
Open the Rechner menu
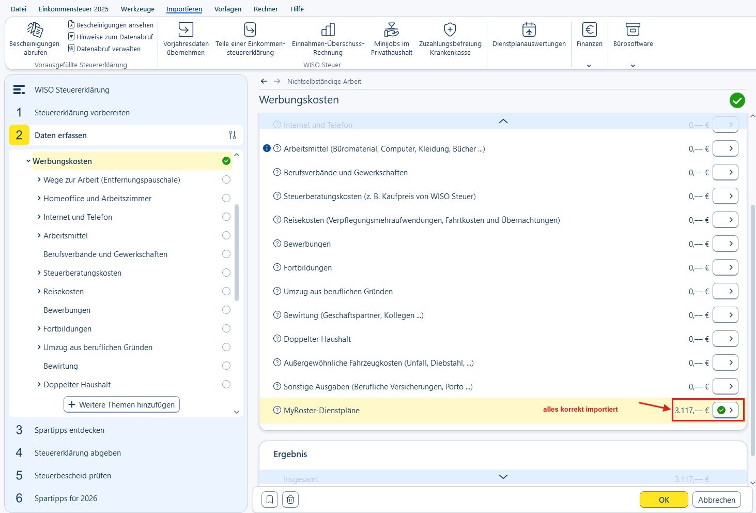(266, 9)
